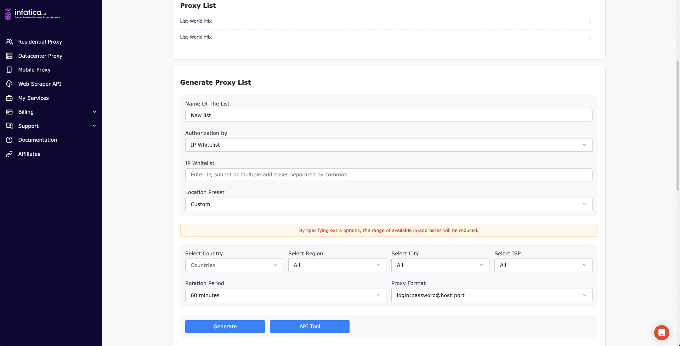Navigate to Mobile Proxy

click(x=34, y=70)
